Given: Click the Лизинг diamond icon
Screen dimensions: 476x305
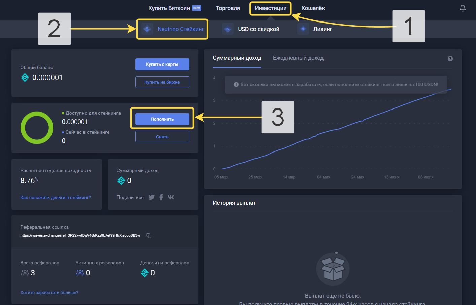Looking at the screenshot, I should tap(303, 29).
